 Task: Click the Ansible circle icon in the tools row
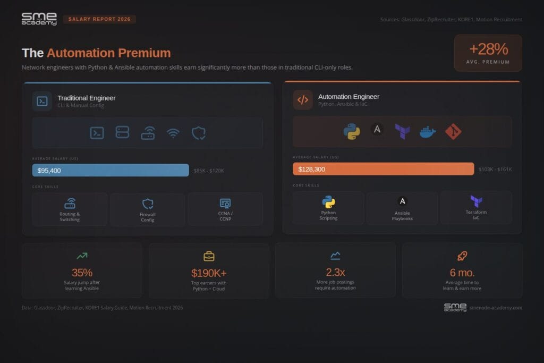coord(377,130)
